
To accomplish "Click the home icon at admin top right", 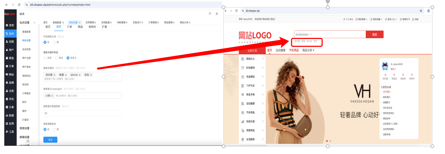I will click(x=217, y=14).
